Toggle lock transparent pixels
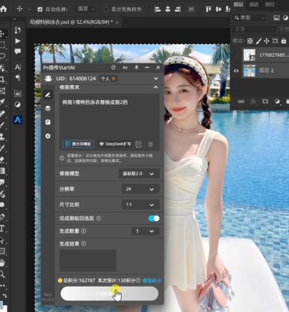 [250, 41]
